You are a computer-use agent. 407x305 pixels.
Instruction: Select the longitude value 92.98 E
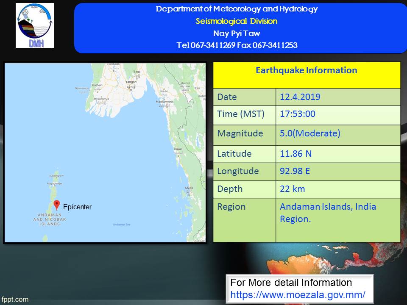pyautogui.click(x=295, y=171)
